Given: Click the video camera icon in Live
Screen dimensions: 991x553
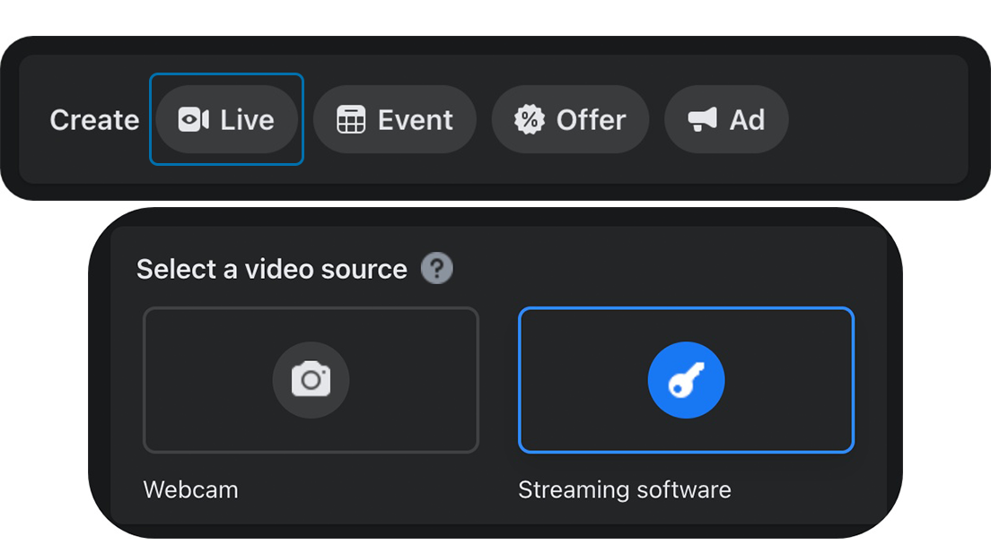Looking at the screenshot, I should point(193,120).
